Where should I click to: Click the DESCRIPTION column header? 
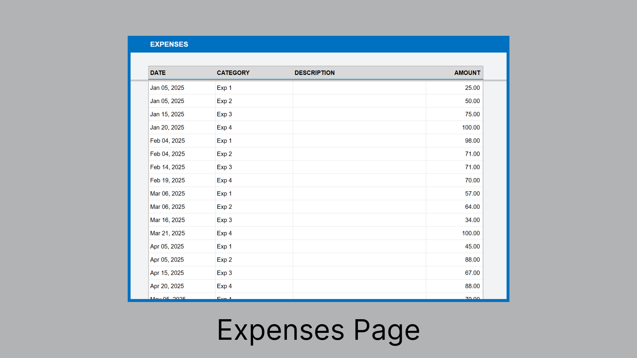click(314, 73)
